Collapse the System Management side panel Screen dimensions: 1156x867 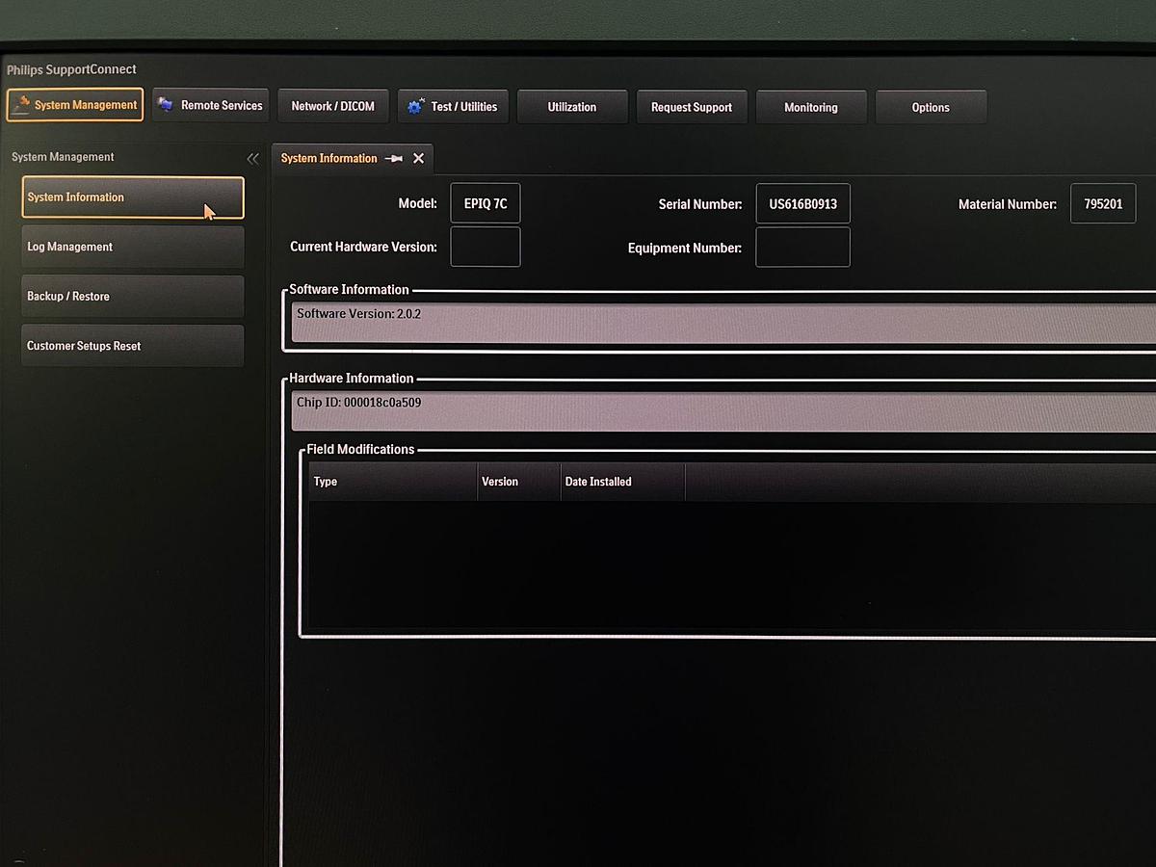tap(252, 159)
